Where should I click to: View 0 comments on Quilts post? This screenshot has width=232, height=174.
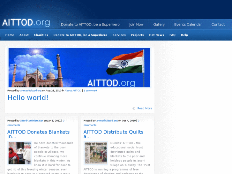tap(111, 123)
